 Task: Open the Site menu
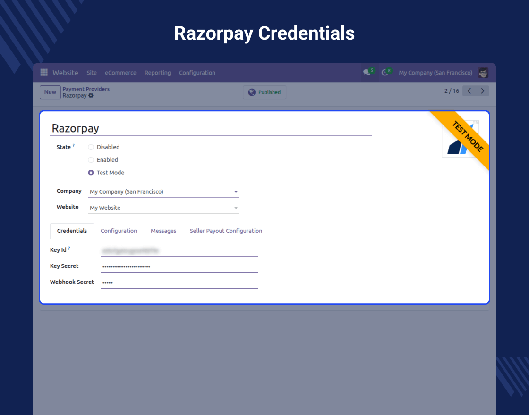[92, 73]
